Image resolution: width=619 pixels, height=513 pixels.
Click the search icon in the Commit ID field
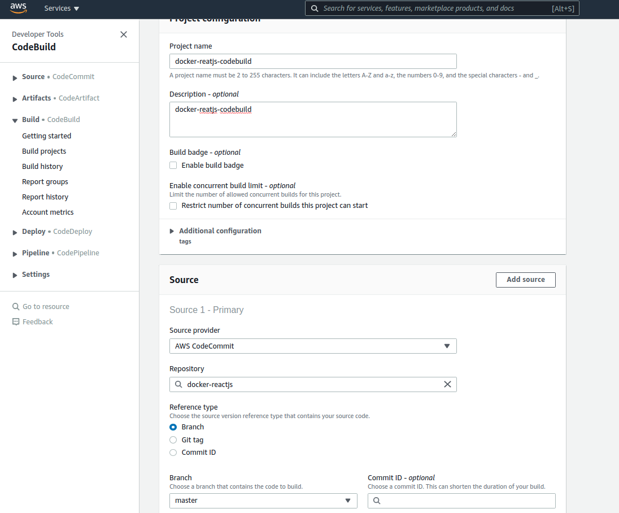point(378,501)
